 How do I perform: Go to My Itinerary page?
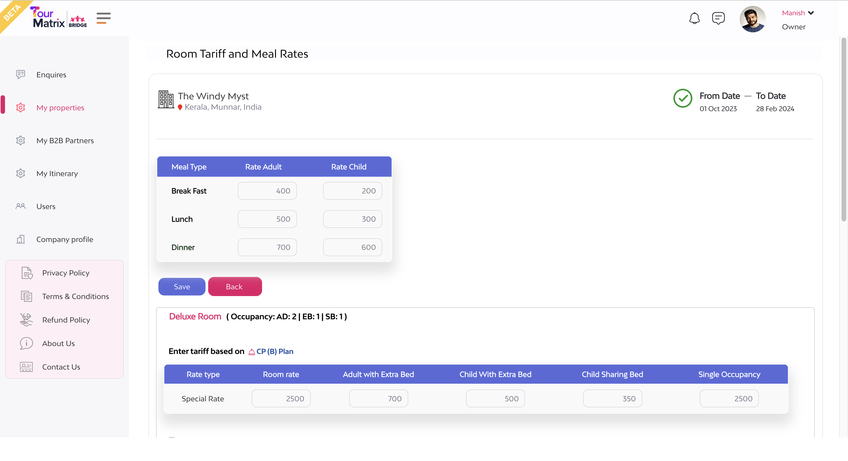coord(57,173)
